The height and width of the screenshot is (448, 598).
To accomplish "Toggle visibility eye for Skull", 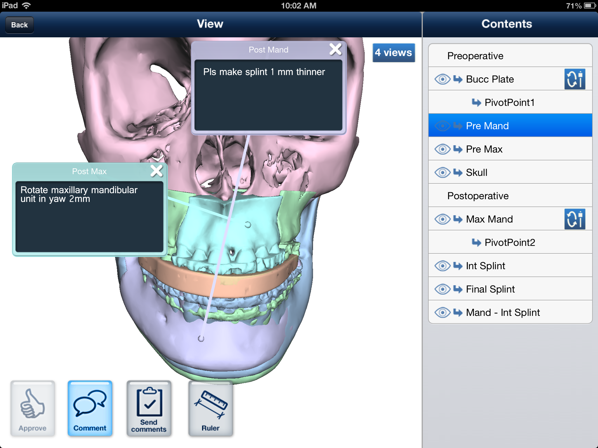I will pyautogui.click(x=442, y=172).
